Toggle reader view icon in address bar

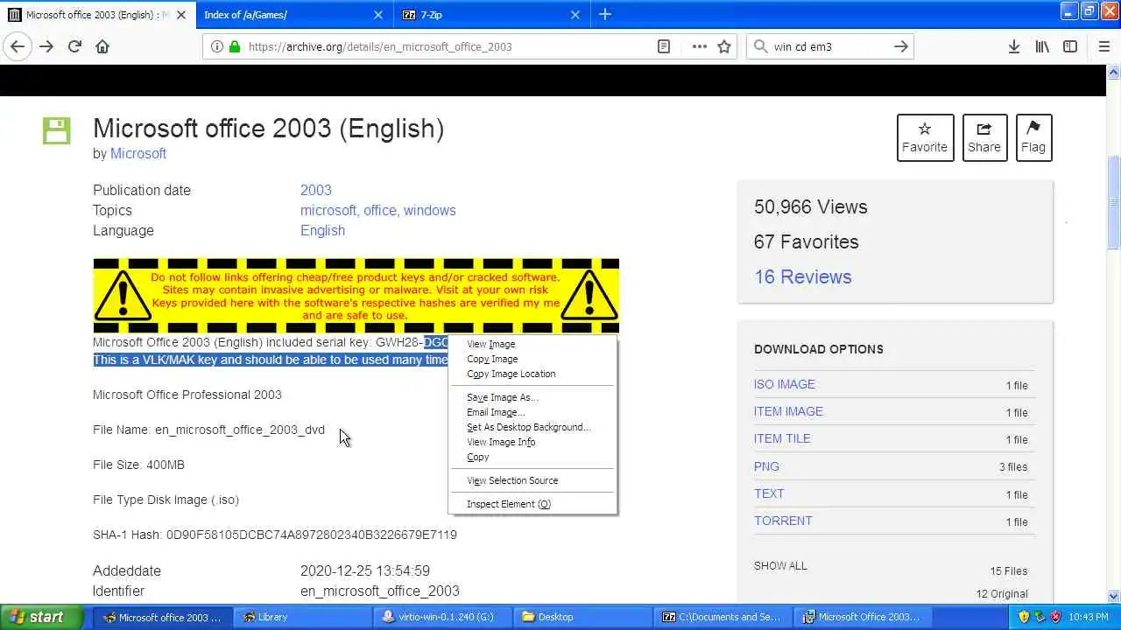(x=664, y=46)
